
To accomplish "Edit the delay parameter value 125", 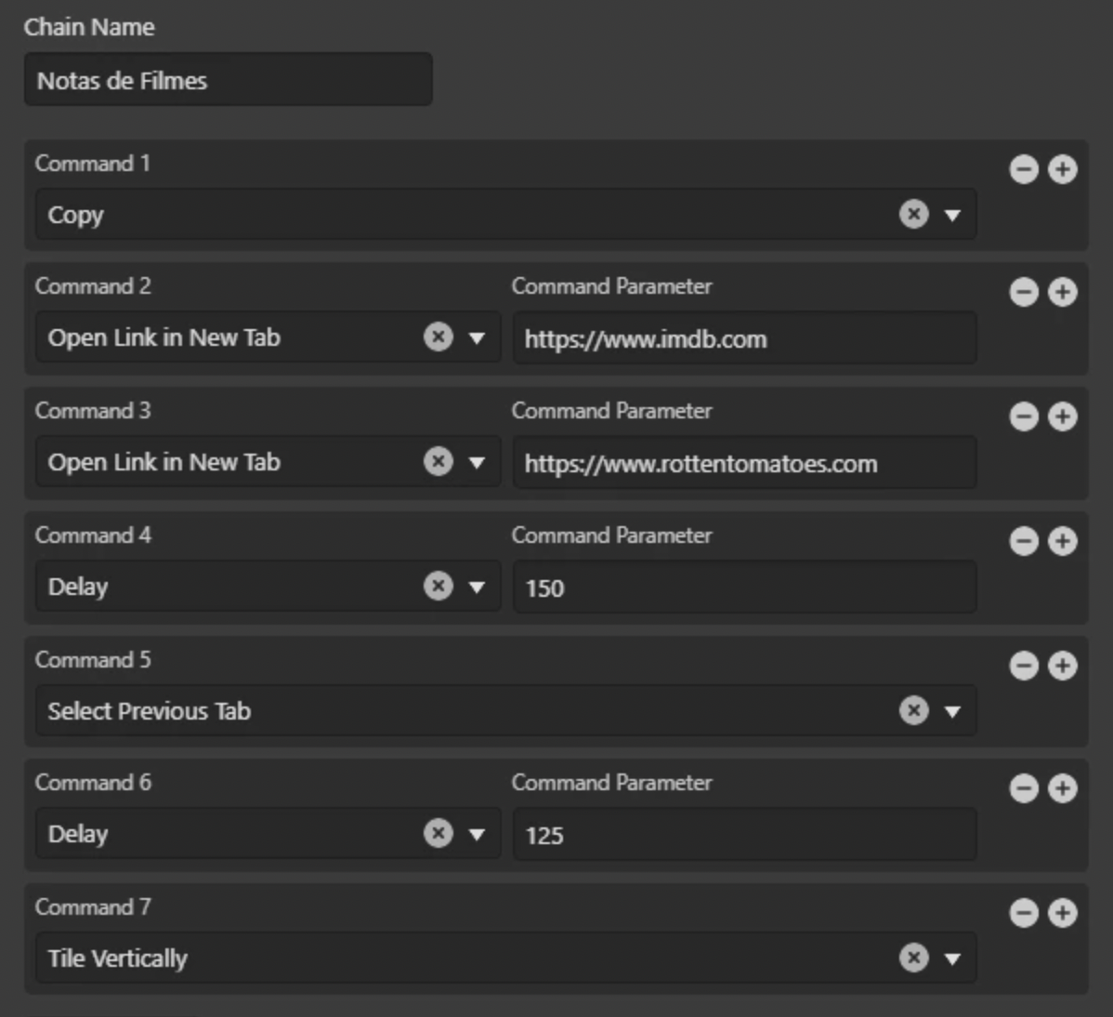I will pos(744,835).
